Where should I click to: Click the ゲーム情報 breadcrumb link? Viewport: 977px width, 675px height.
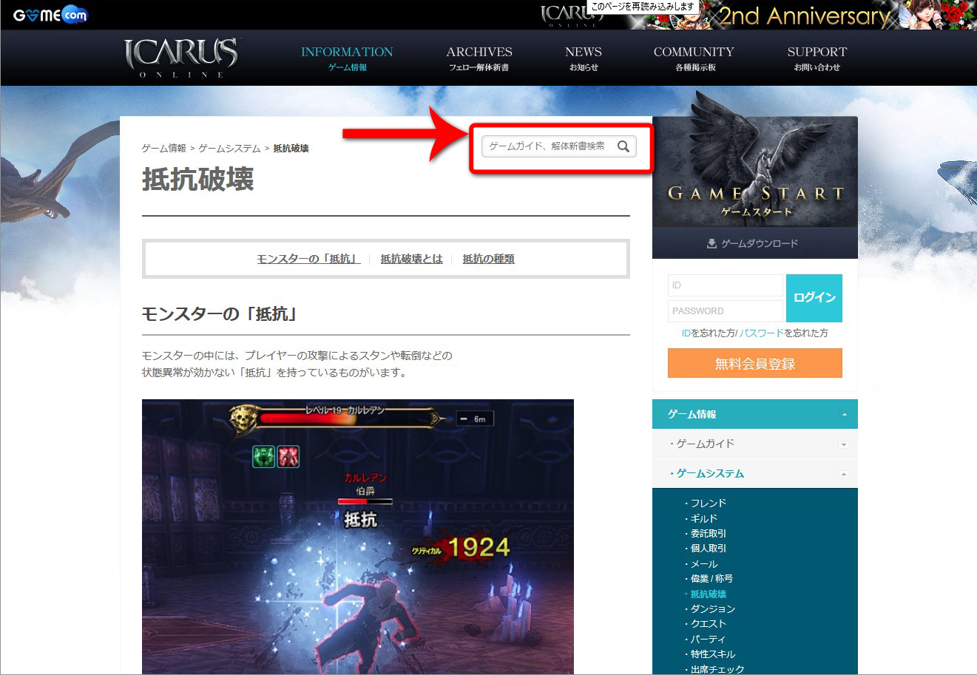pos(164,149)
